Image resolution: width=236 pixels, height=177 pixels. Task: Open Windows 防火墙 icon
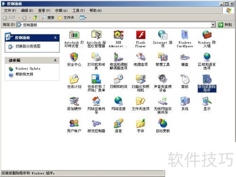(207, 35)
